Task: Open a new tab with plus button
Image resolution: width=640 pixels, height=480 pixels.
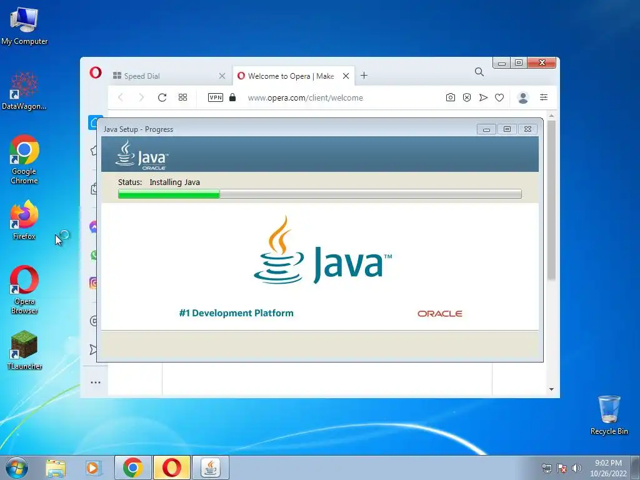Action: point(364,76)
